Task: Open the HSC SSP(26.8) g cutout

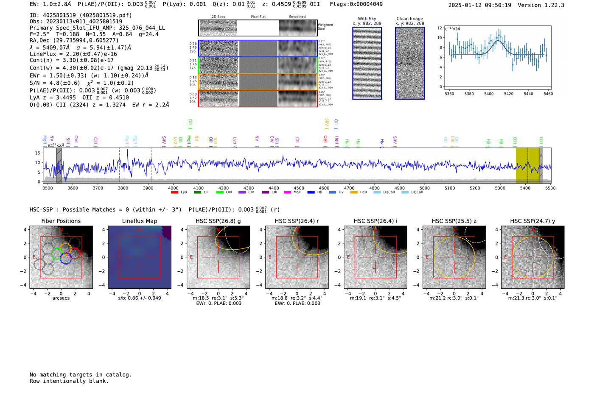Action: (x=218, y=257)
